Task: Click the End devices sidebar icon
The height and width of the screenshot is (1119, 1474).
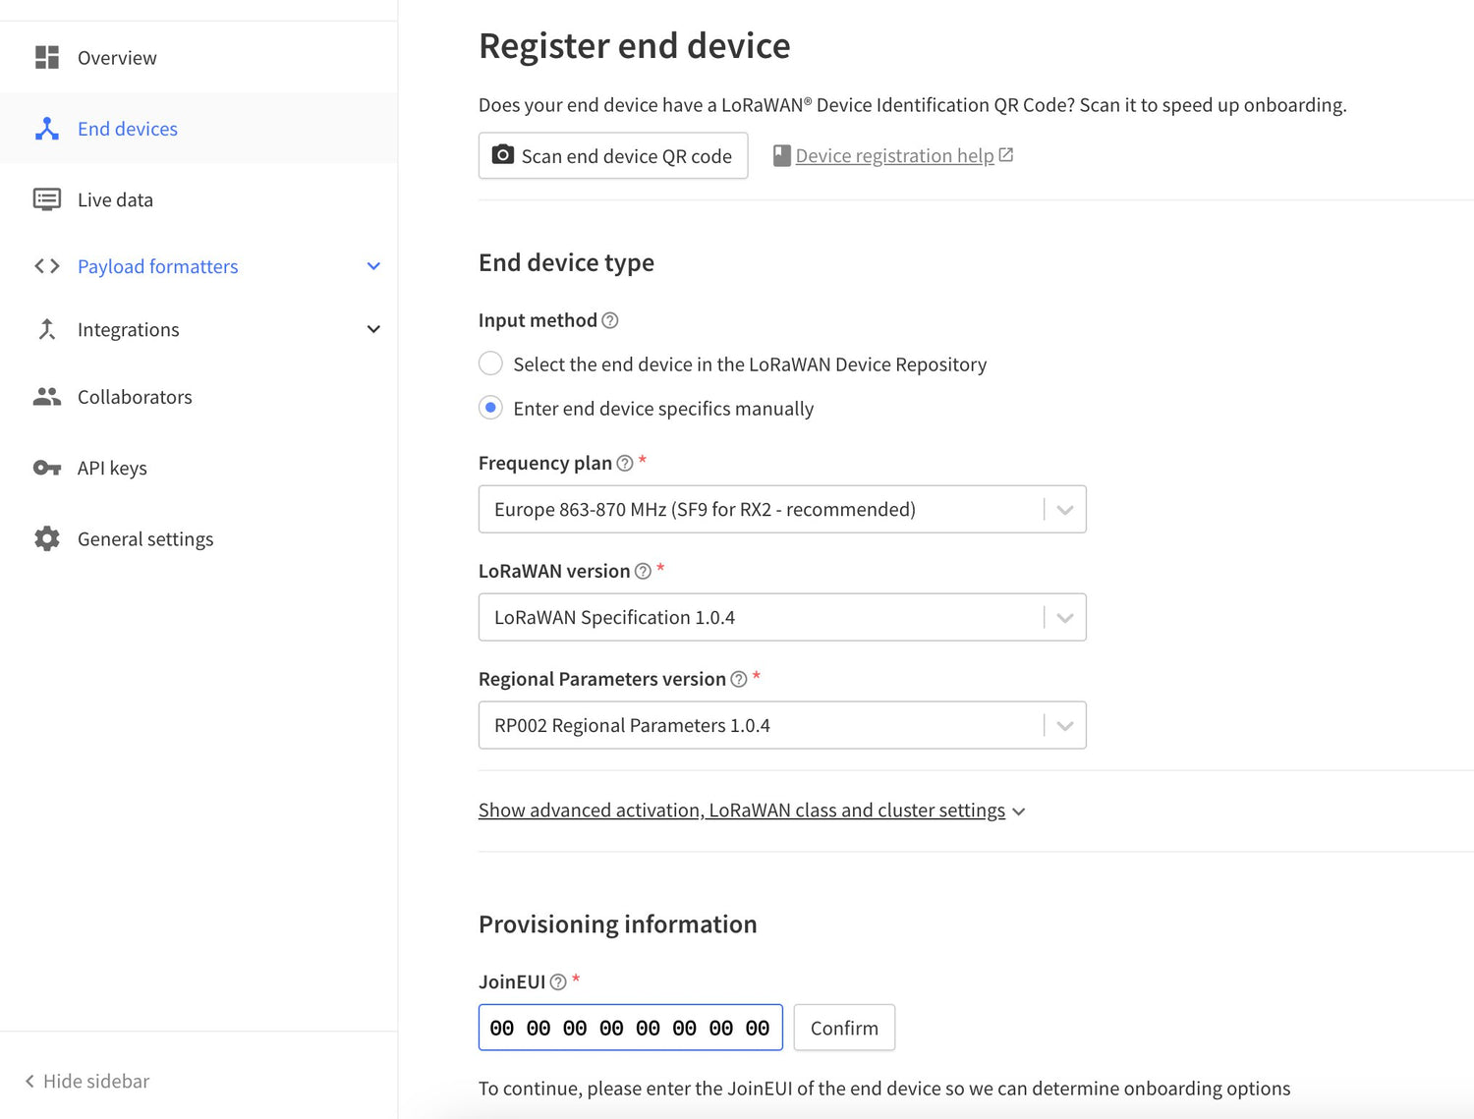Action: (x=46, y=128)
